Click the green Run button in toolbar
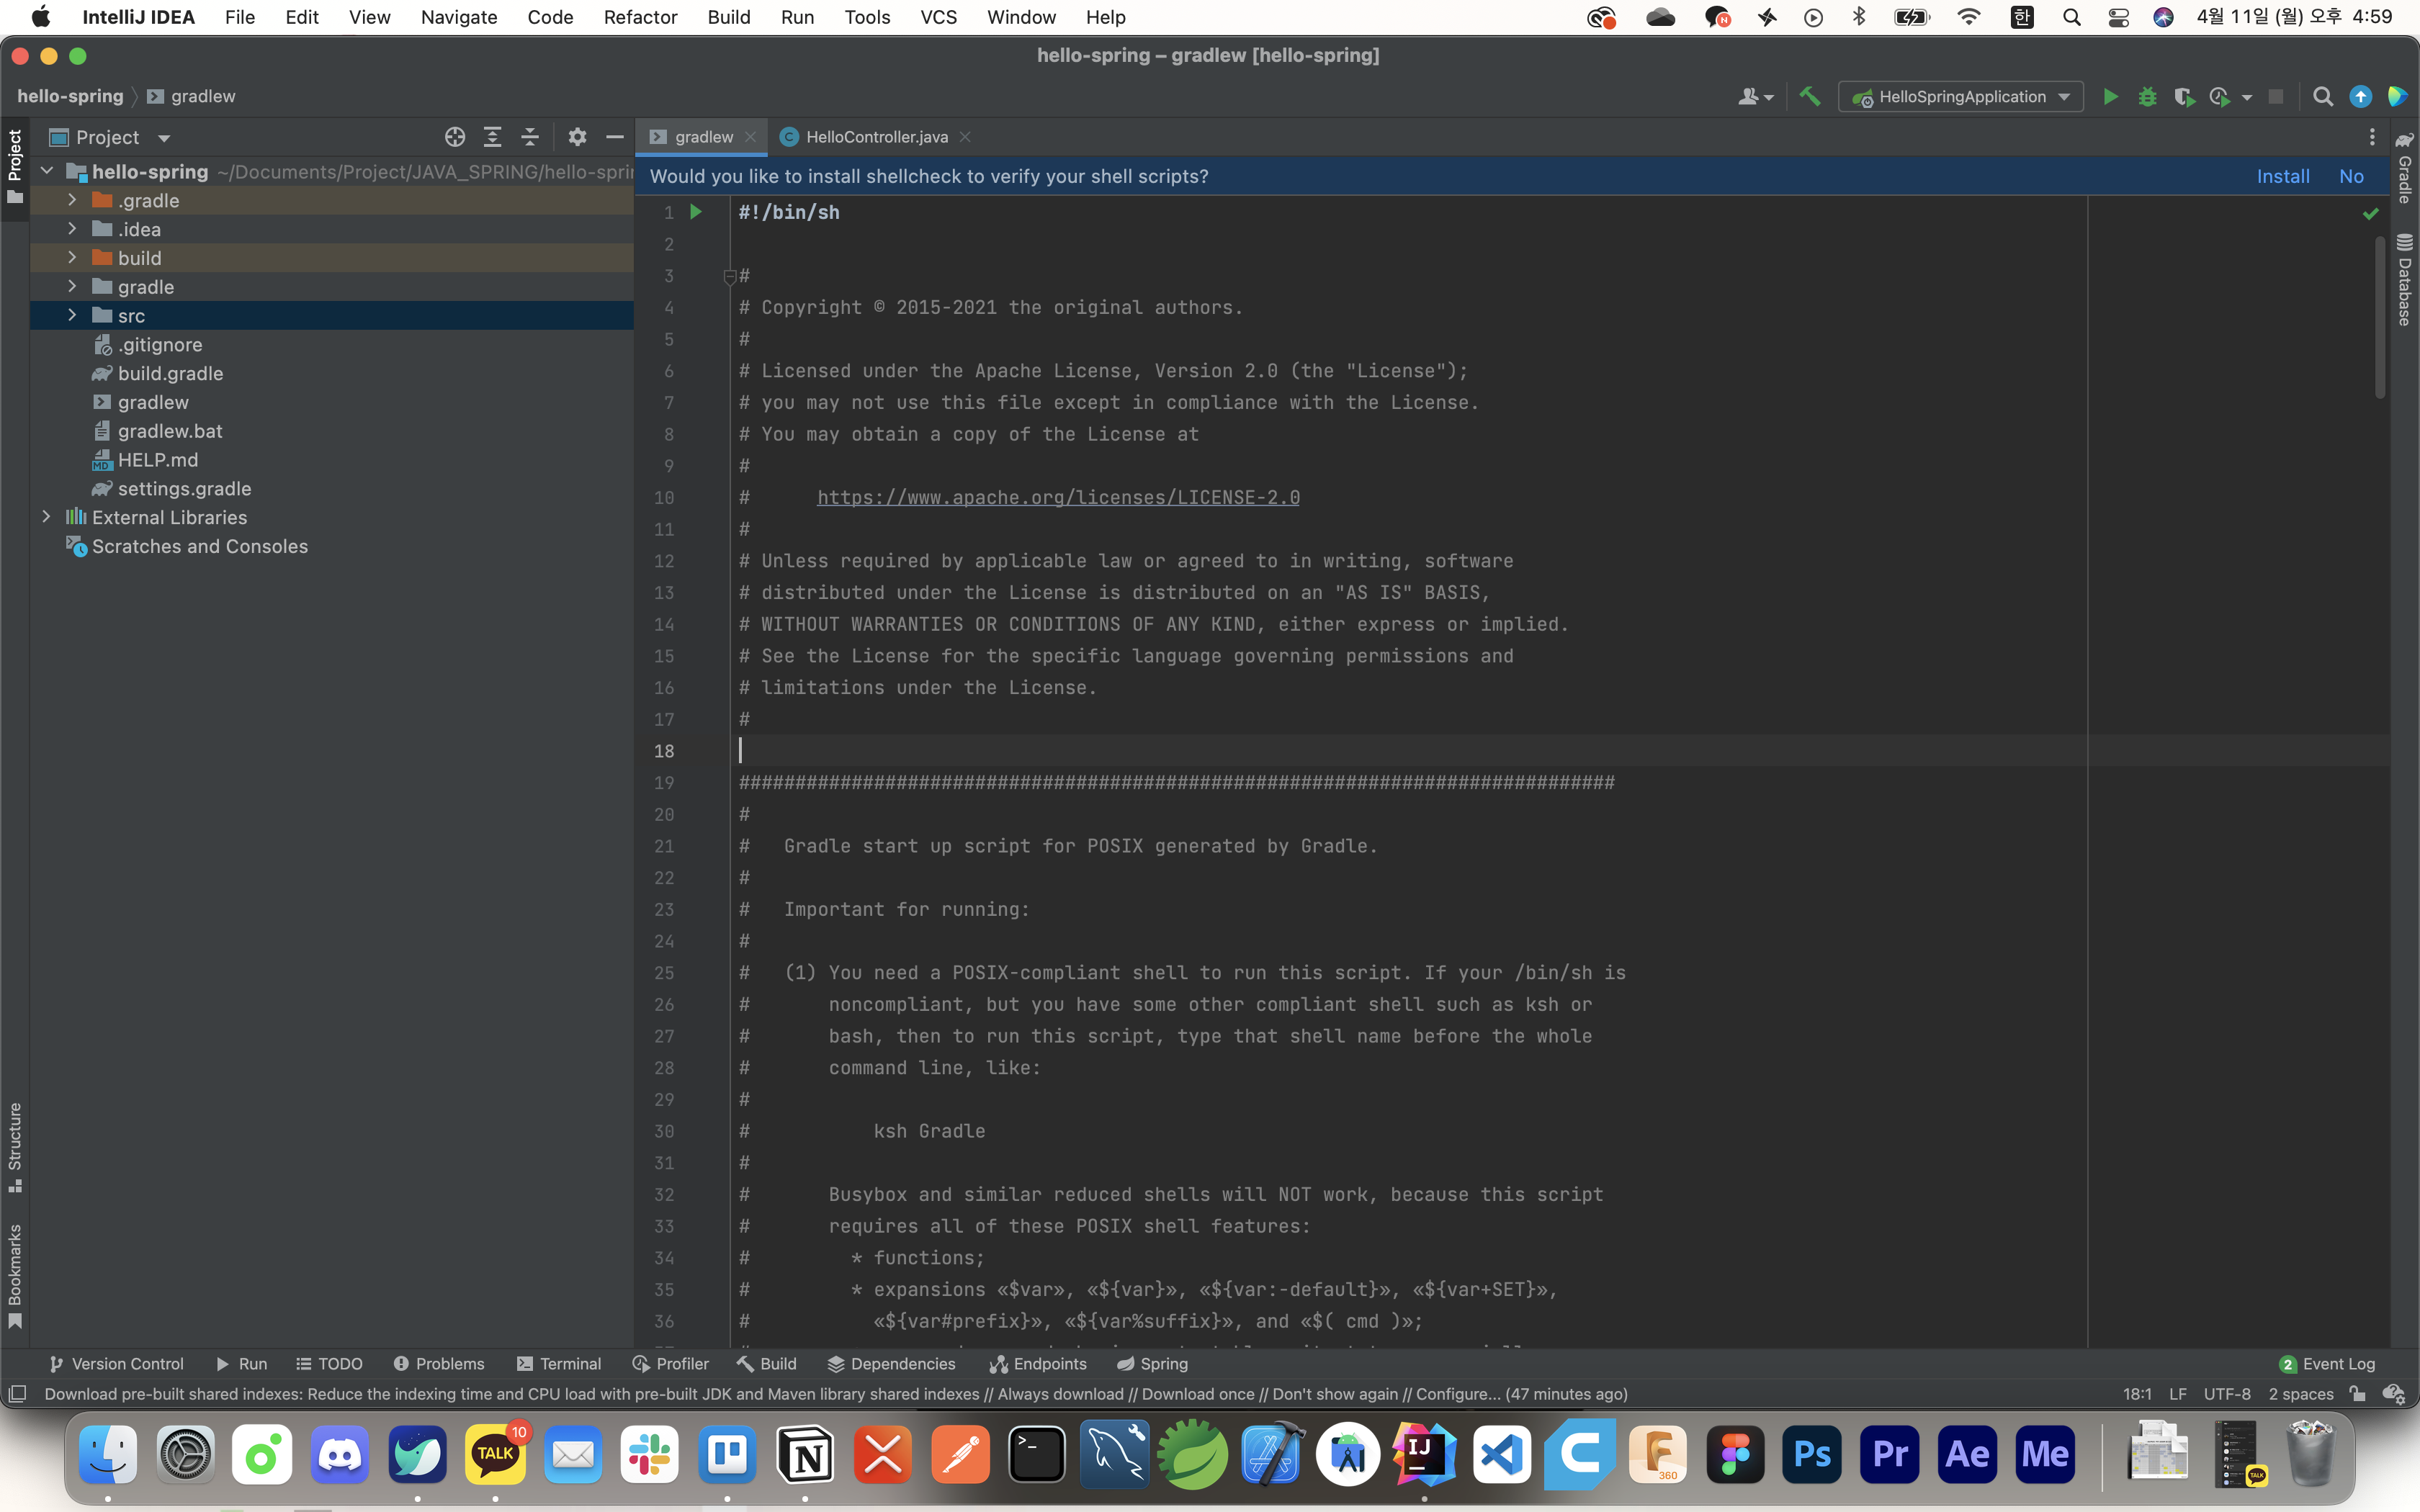Image resolution: width=2420 pixels, height=1512 pixels. coord(2110,97)
